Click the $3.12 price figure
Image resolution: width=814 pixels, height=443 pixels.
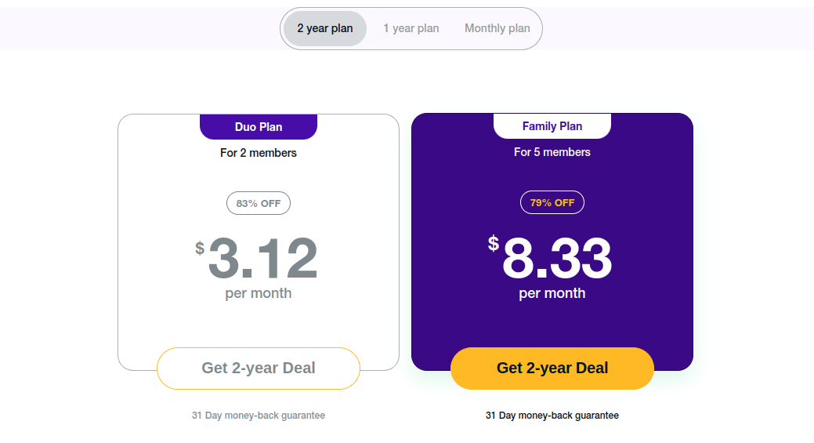click(262, 259)
